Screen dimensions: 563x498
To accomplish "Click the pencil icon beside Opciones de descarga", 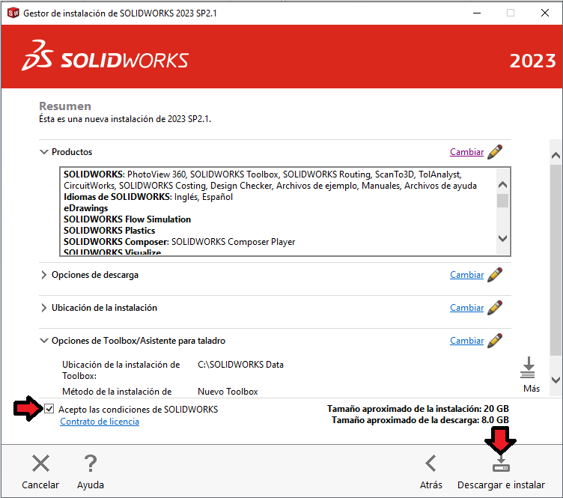I will click(x=495, y=275).
